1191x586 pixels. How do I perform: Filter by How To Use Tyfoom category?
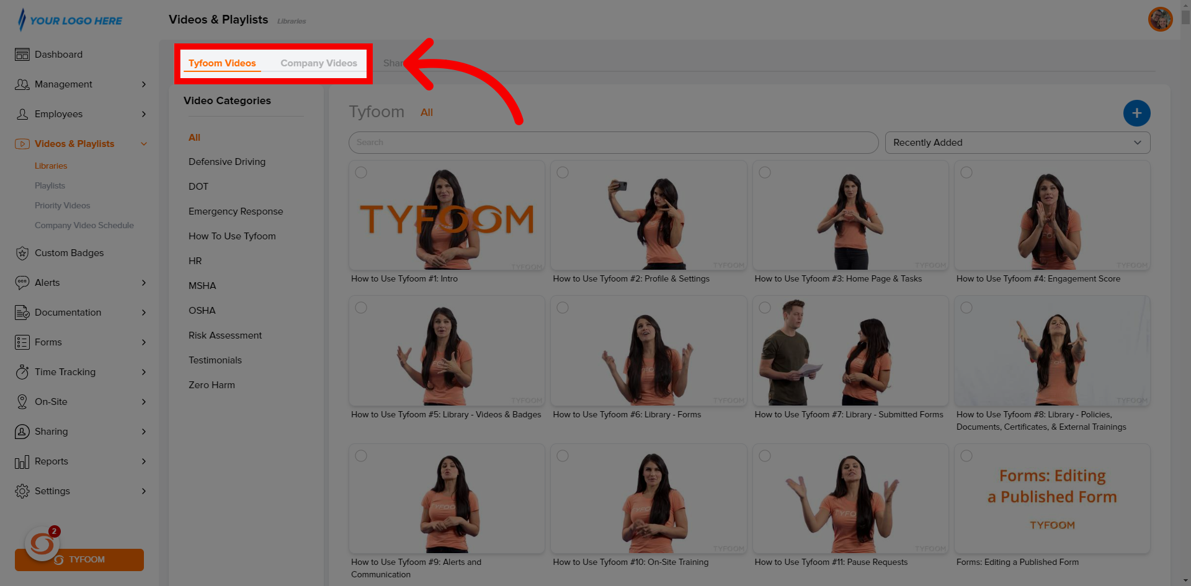(232, 236)
